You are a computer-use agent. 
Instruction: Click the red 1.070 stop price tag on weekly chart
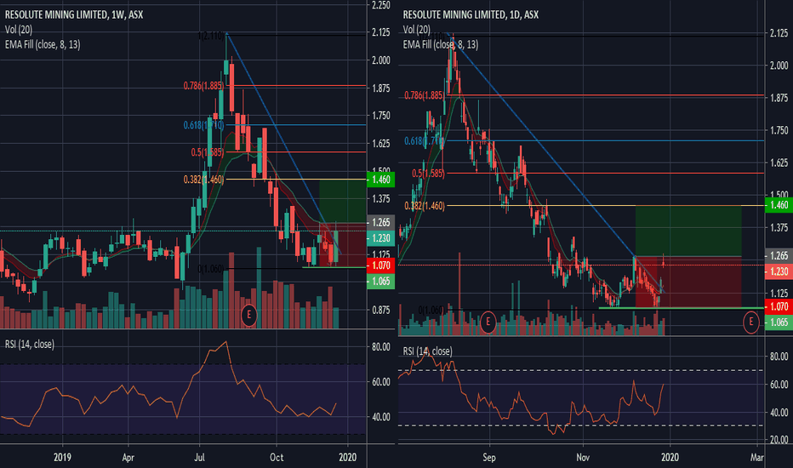pos(380,265)
